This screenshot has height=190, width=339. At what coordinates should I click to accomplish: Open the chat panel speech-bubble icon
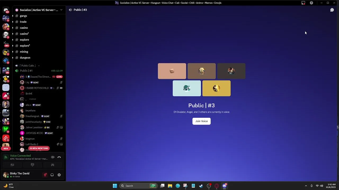point(332,10)
